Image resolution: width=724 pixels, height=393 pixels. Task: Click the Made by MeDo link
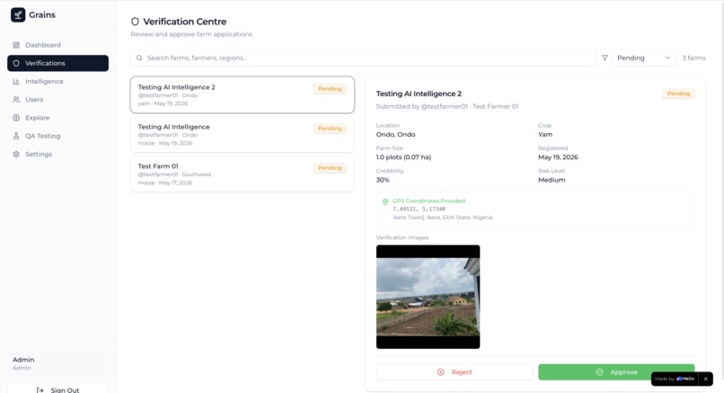tap(674, 379)
